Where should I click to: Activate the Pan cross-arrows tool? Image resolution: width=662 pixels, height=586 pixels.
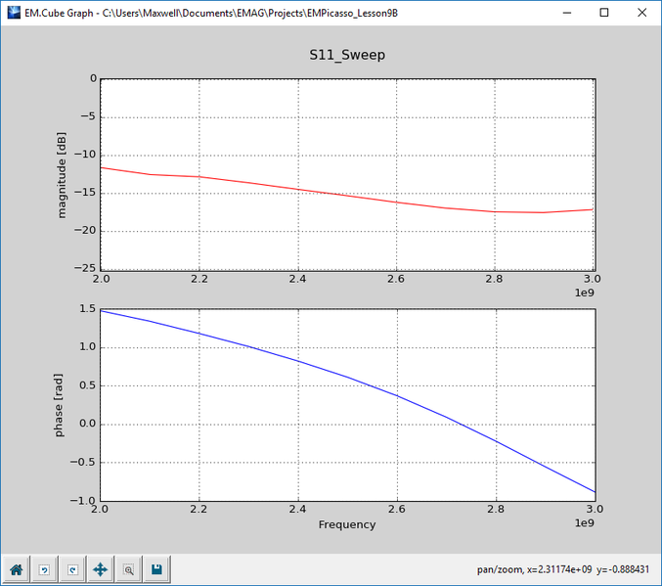point(101,569)
